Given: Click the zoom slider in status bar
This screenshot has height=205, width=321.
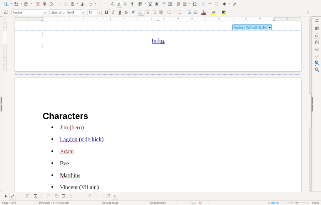Looking at the screenshot, I should [297, 203].
